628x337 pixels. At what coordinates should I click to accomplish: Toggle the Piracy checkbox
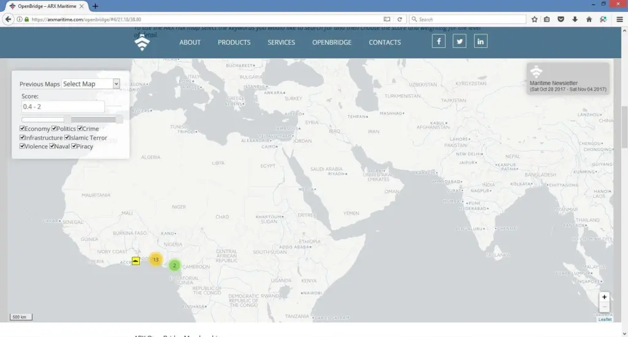(x=74, y=146)
